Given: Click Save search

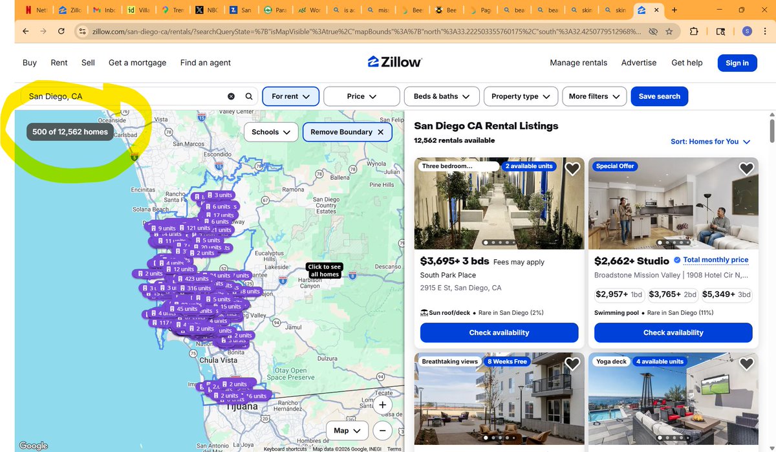Looking at the screenshot, I should 659,96.
